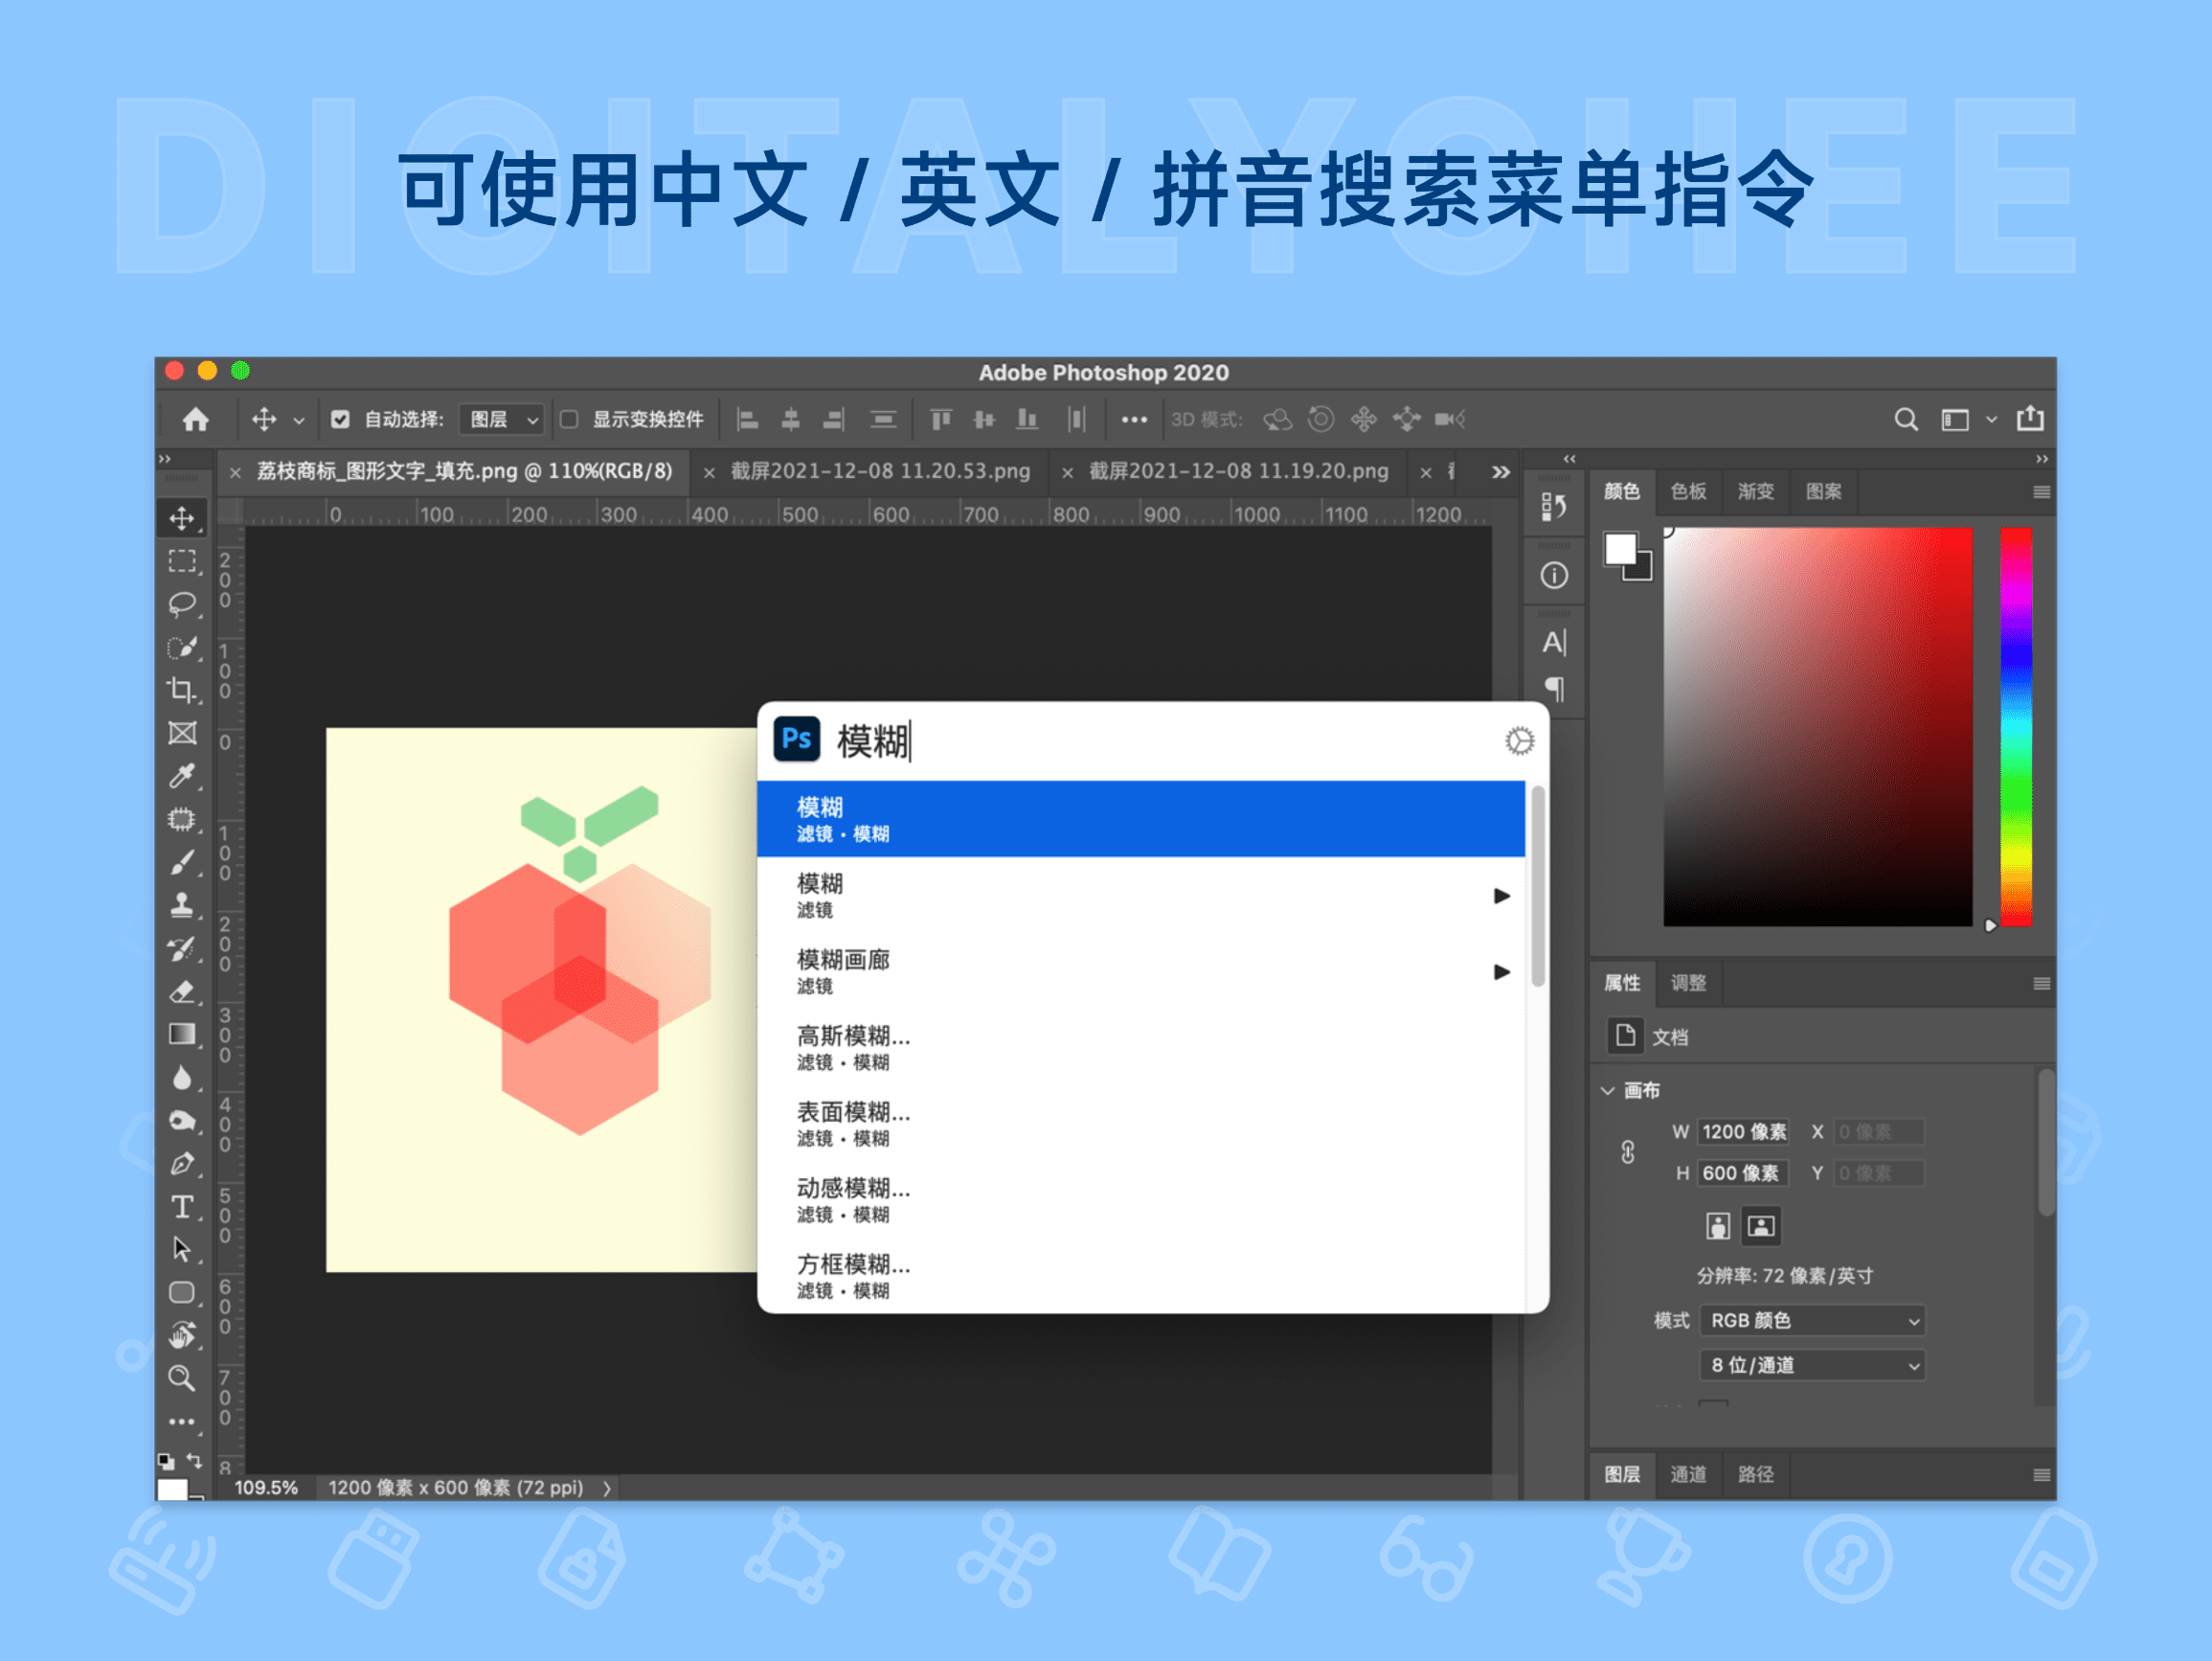Select the Crop tool
The width and height of the screenshot is (2212, 1661).
[x=183, y=692]
